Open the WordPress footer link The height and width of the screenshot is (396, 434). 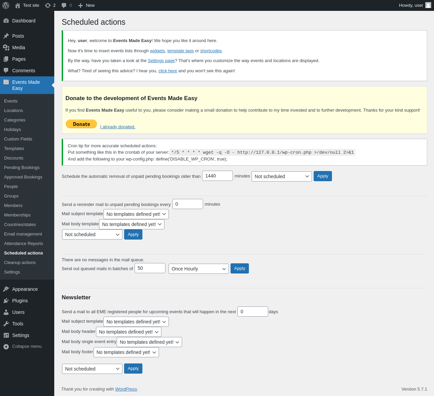(x=126, y=389)
